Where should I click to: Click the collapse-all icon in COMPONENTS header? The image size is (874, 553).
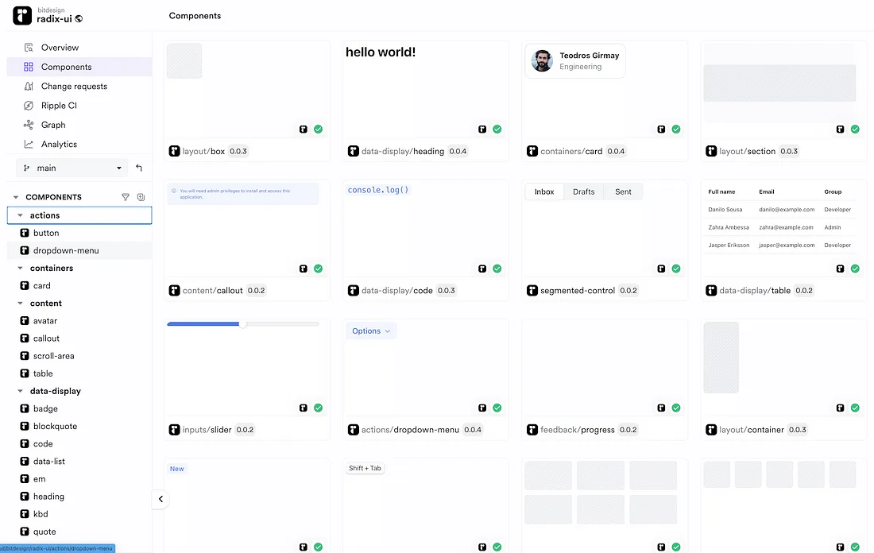(141, 197)
